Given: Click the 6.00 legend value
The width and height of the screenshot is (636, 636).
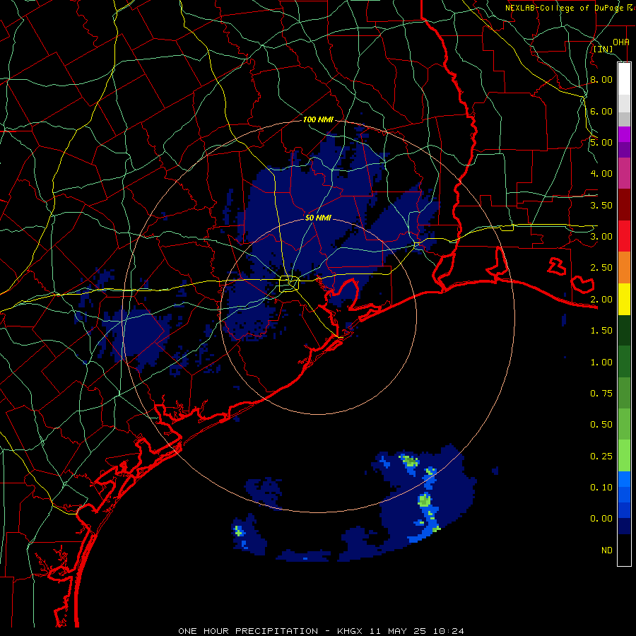Looking at the screenshot, I should pyautogui.click(x=601, y=111).
